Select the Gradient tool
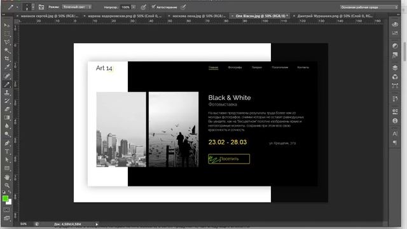The image size is (407, 229). 7,118
